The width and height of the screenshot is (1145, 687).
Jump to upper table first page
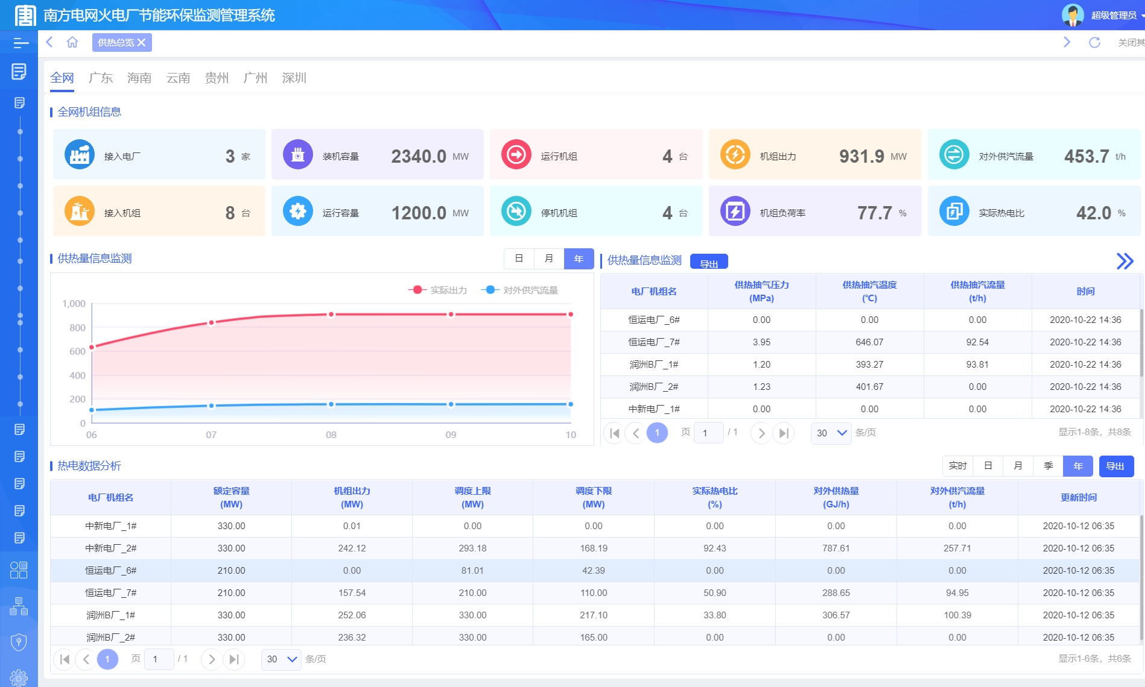(x=614, y=433)
